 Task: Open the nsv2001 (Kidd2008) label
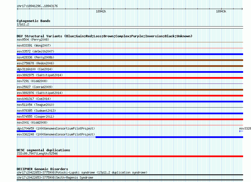coord(32,122)
